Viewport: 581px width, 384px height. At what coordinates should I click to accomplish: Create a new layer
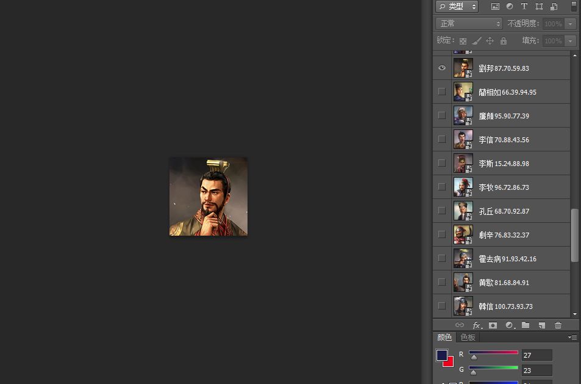point(542,325)
